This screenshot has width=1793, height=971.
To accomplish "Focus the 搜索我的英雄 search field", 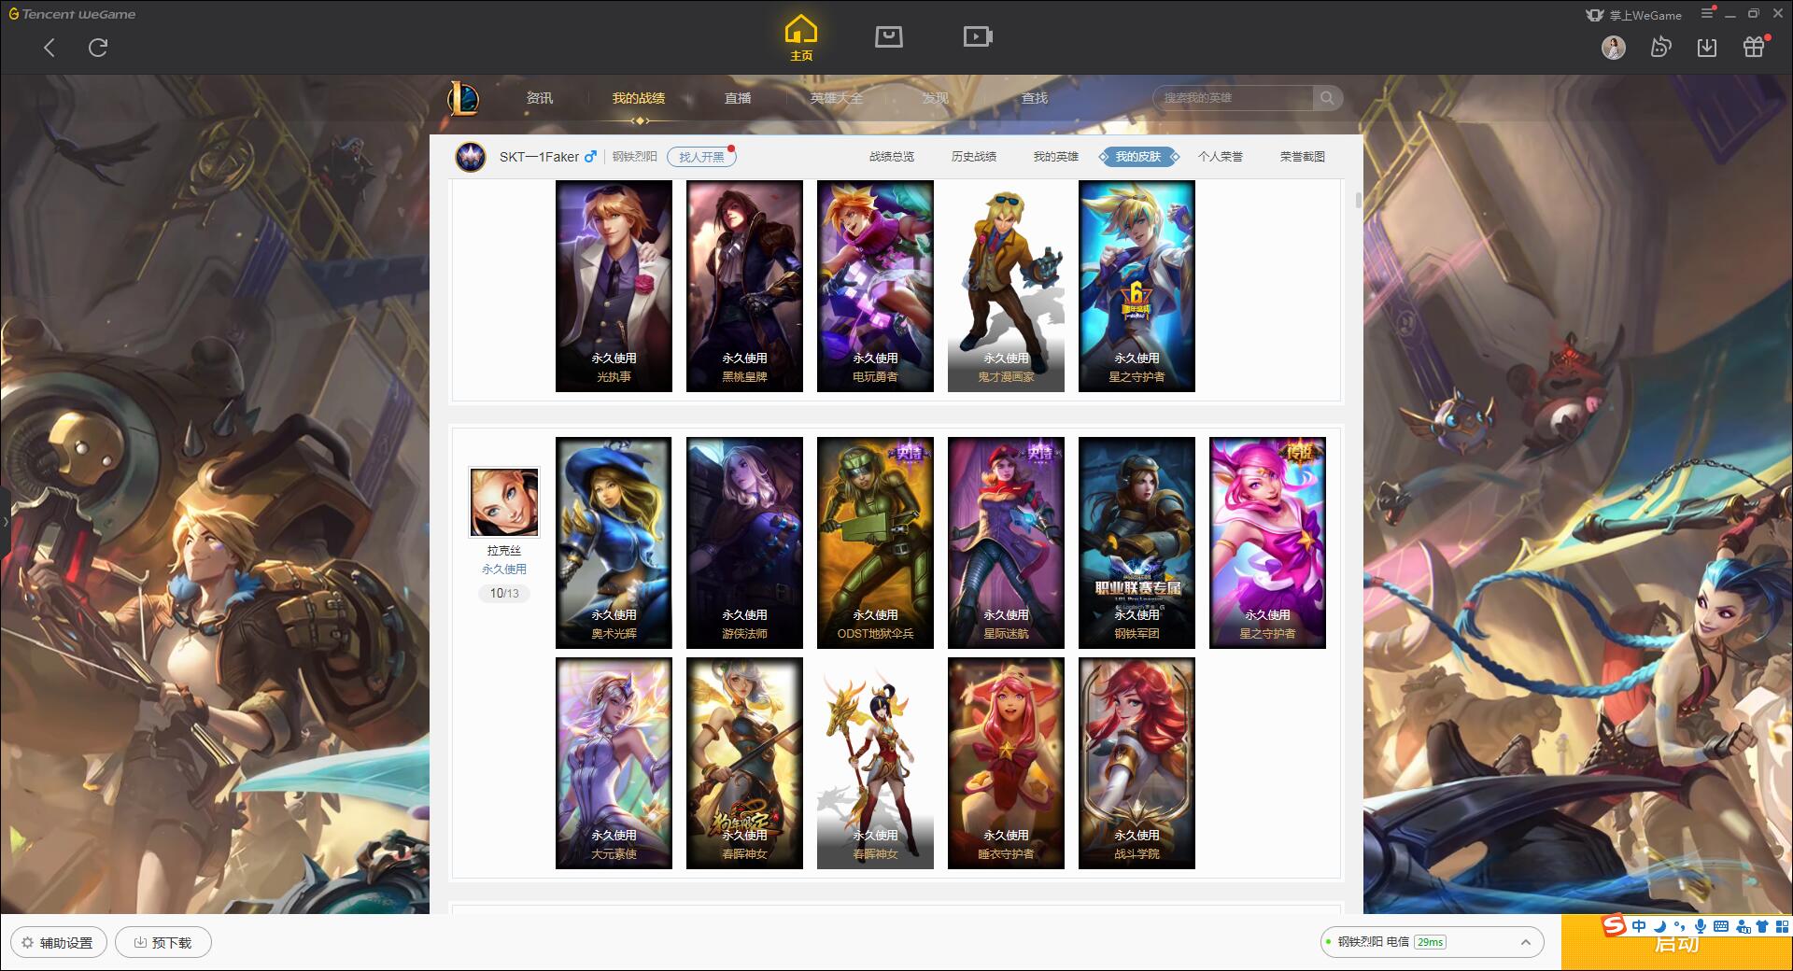I will pos(1235,98).
